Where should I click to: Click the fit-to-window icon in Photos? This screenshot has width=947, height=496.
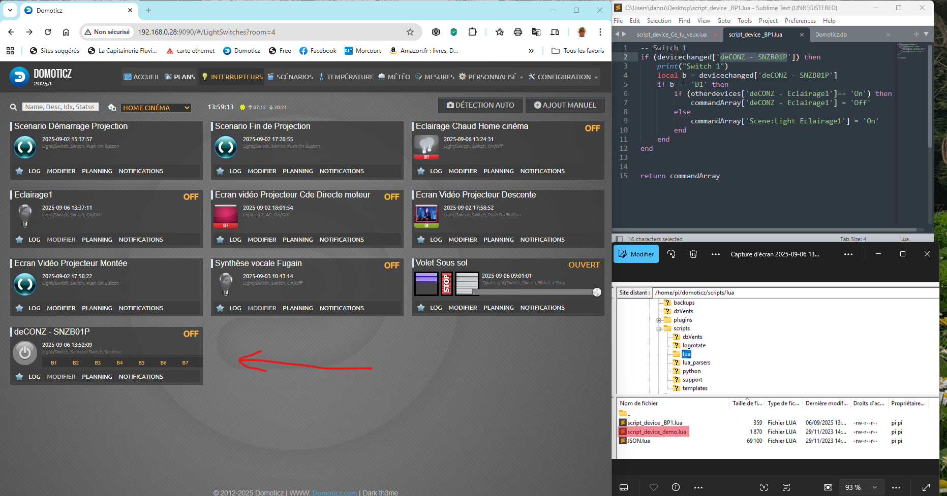coord(828,487)
